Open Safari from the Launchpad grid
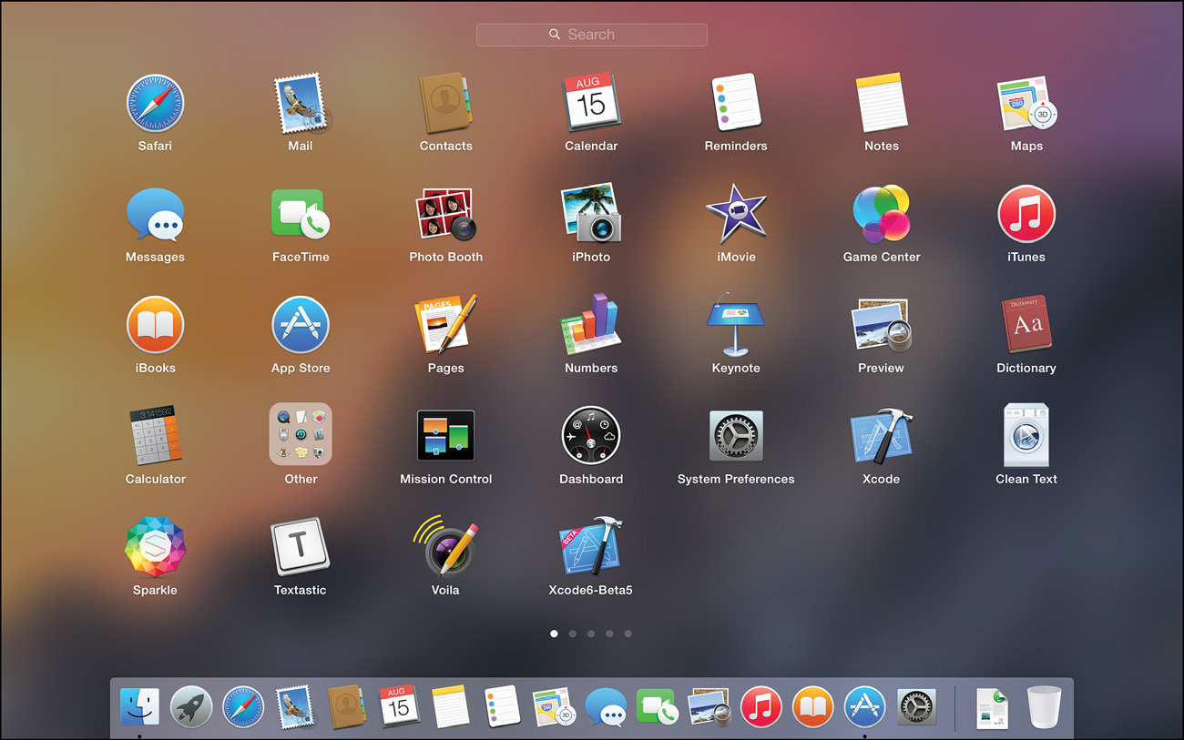 [155, 103]
